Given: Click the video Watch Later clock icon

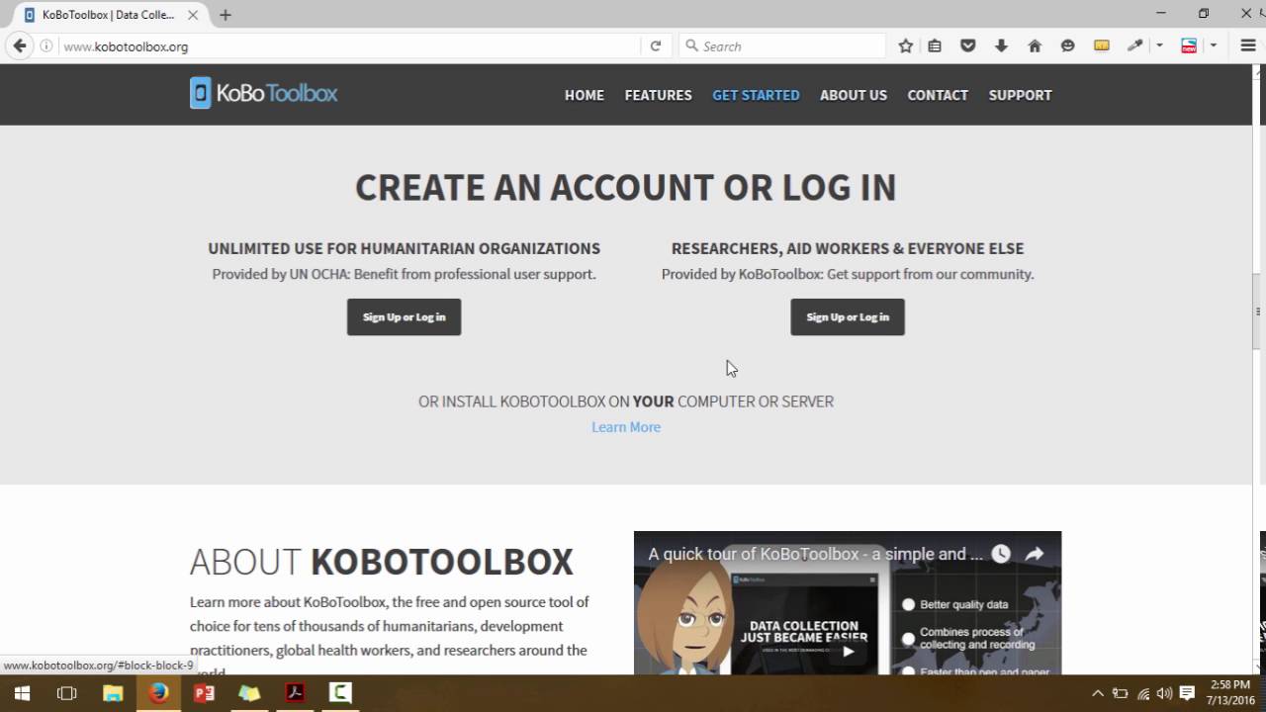Looking at the screenshot, I should 1001,554.
